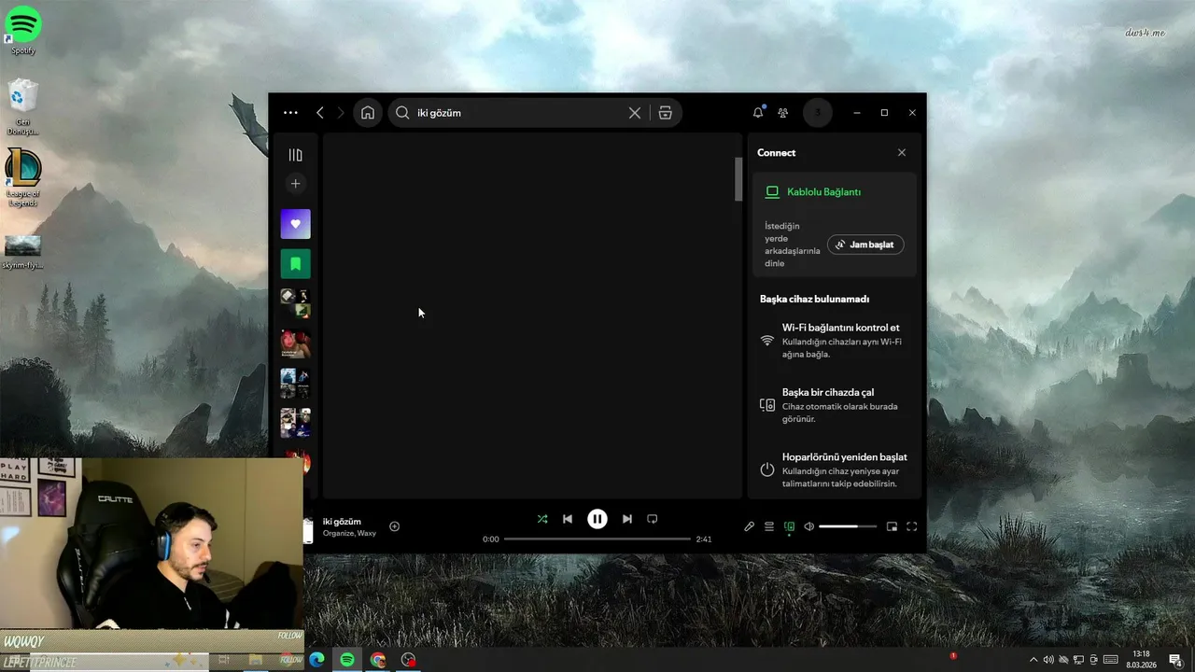Mute the volume speaker icon
The width and height of the screenshot is (1195, 672).
point(809,526)
